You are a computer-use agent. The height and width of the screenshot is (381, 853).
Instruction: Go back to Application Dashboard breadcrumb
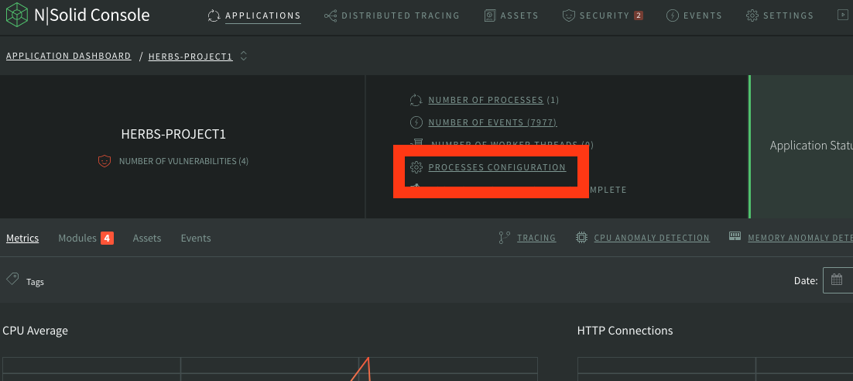tap(68, 56)
